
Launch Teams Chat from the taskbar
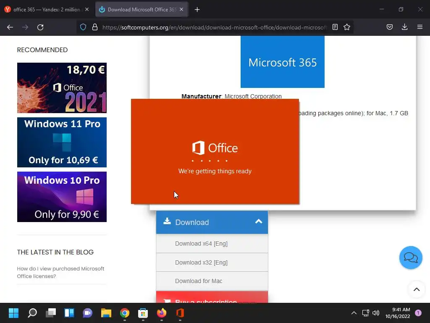point(87,313)
